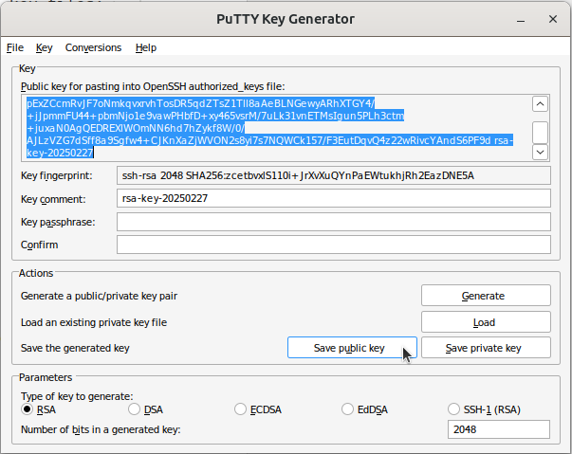The width and height of the screenshot is (572, 454).
Task: Click the 'Public key for pasting' label
Action: tap(153, 86)
